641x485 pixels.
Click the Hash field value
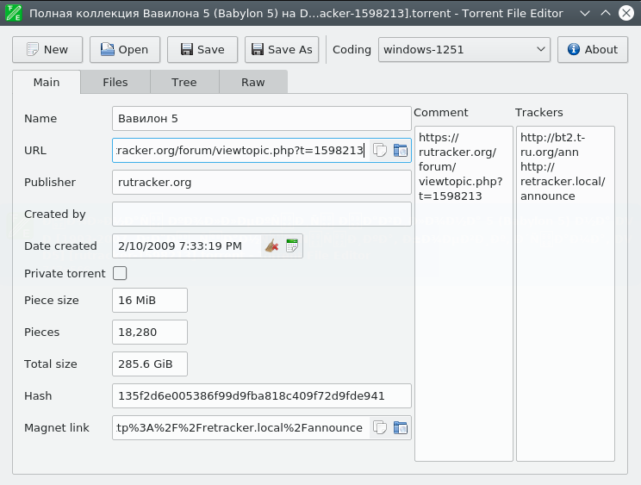point(262,396)
